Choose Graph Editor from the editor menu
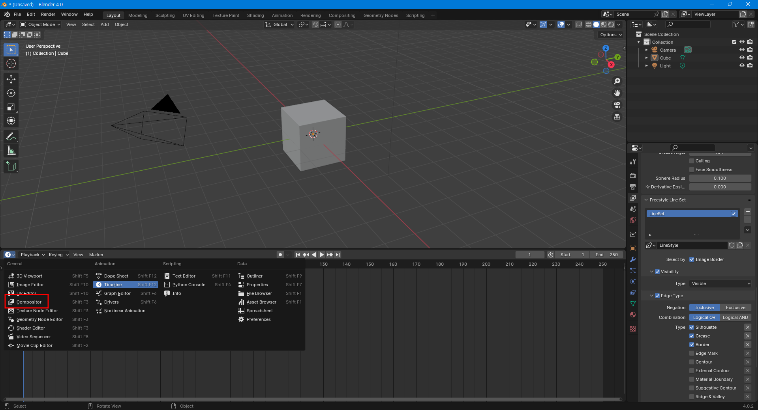The height and width of the screenshot is (410, 758). click(117, 293)
